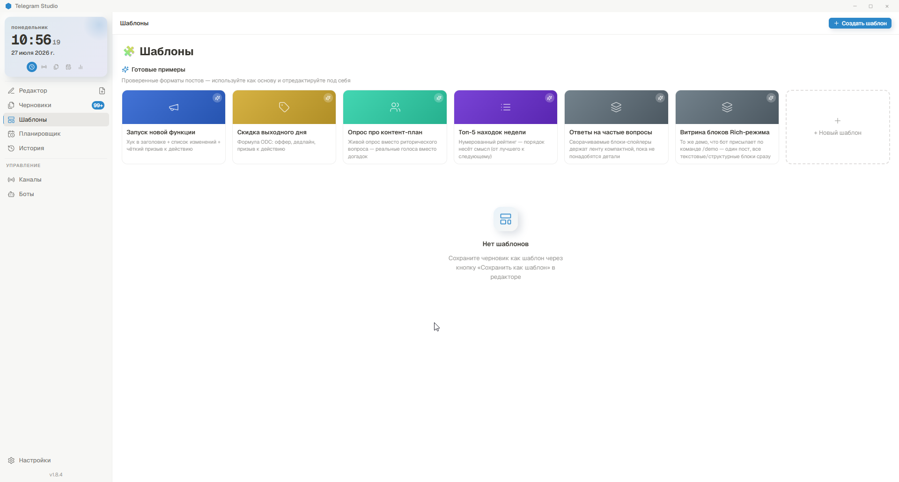Open the Планировщик section
899x482 pixels.
click(56, 134)
